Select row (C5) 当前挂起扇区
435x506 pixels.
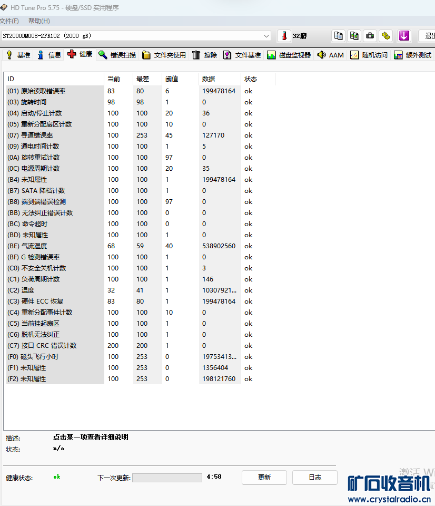[140, 323]
